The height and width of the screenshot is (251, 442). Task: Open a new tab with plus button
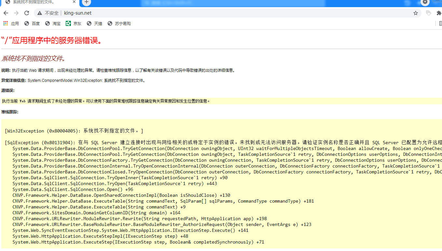coord(86,2)
